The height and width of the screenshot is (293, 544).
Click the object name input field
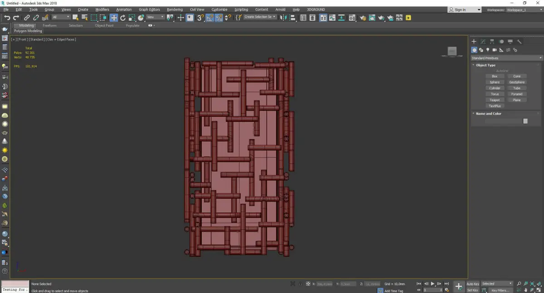click(x=503, y=121)
